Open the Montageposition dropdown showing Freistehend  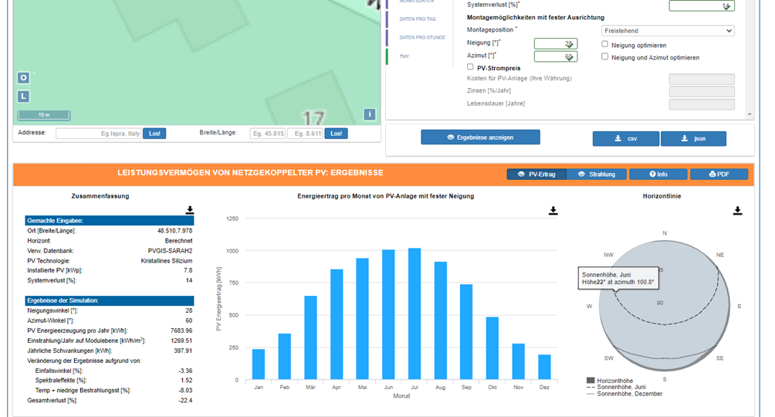coord(668,31)
